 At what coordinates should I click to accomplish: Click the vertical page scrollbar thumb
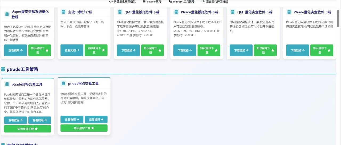pyautogui.click(x=338, y=18)
